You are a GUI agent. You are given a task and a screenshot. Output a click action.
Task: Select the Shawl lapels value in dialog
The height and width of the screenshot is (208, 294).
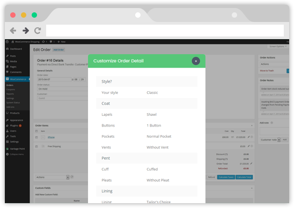pos(151,115)
